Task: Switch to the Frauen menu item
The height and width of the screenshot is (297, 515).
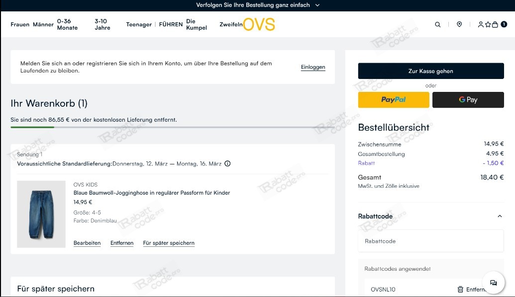Action: 20,24
